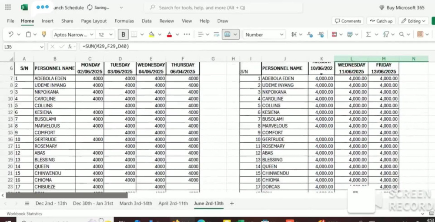Click the fx insert function icon
Screen dimensions: 435x222
click(70, 47)
